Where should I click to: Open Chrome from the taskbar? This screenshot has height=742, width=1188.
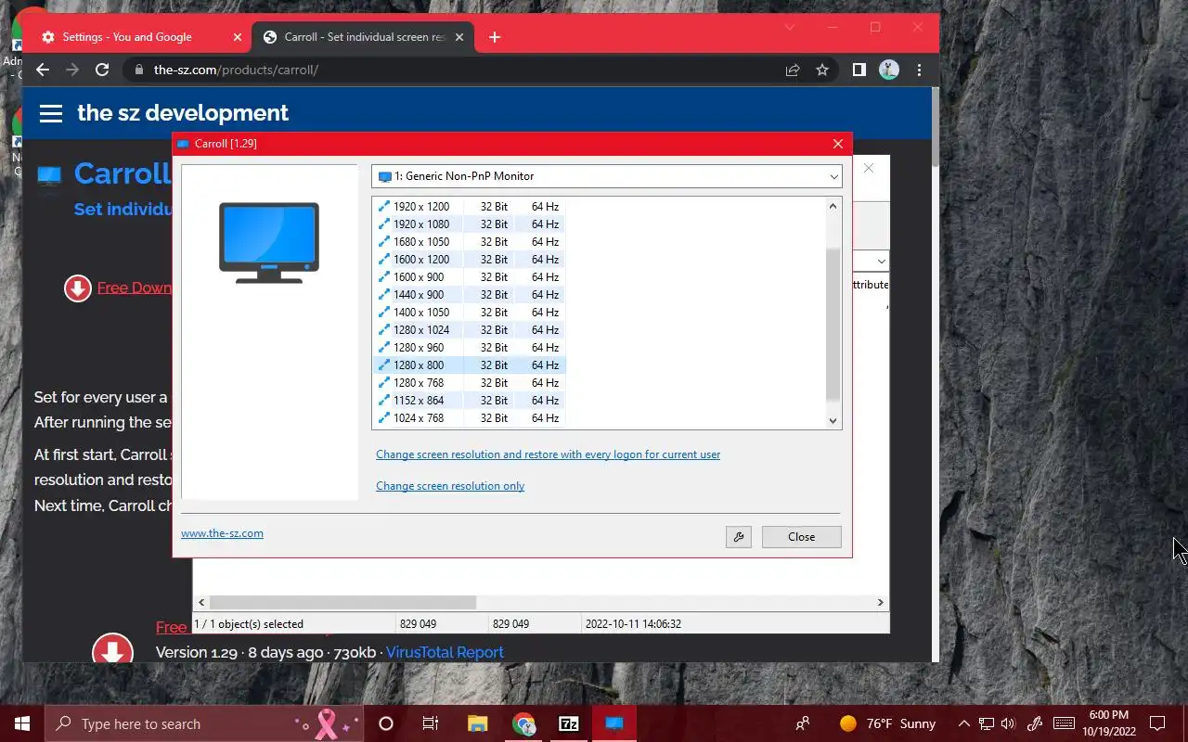tap(523, 723)
